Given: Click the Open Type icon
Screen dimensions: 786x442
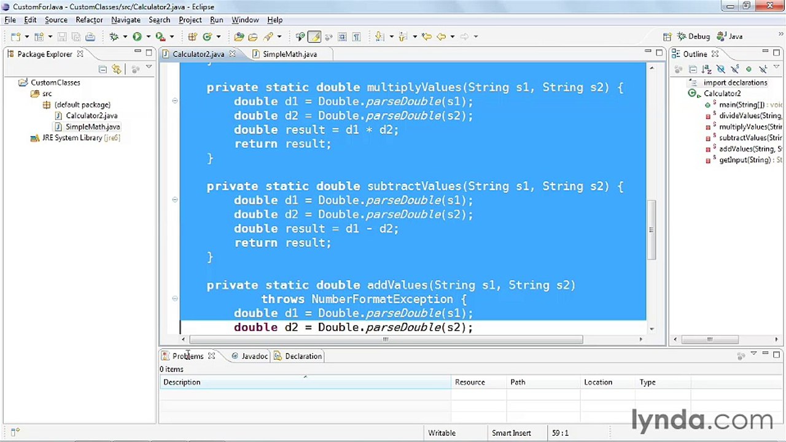Looking at the screenshot, I should tap(239, 37).
